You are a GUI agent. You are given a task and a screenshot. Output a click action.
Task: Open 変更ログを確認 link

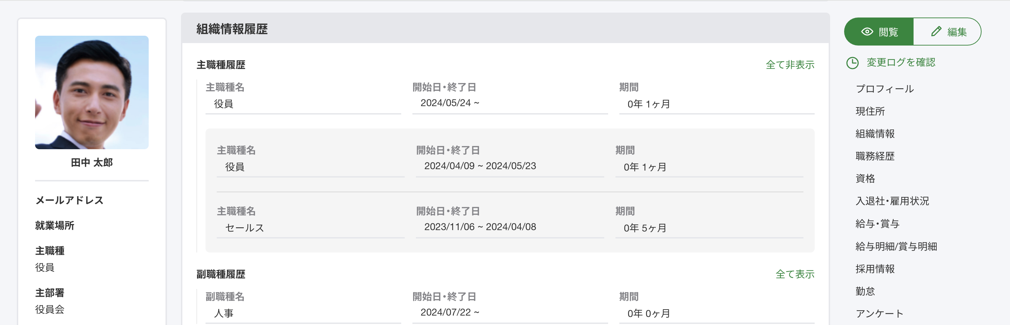(901, 62)
